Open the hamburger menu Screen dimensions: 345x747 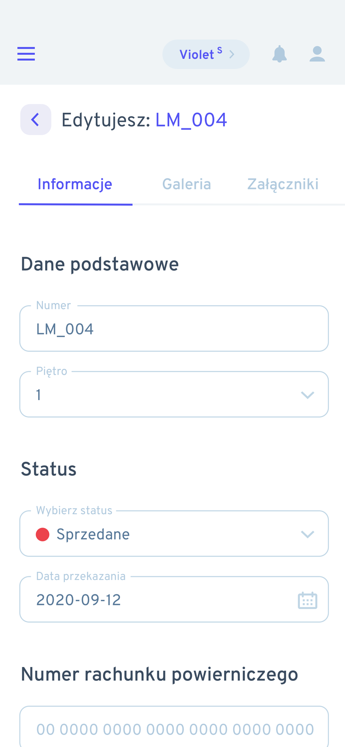[26, 54]
